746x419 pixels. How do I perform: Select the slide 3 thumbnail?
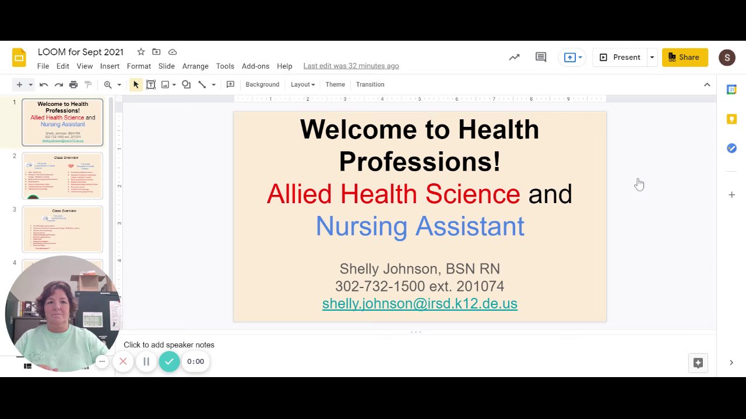62,229
